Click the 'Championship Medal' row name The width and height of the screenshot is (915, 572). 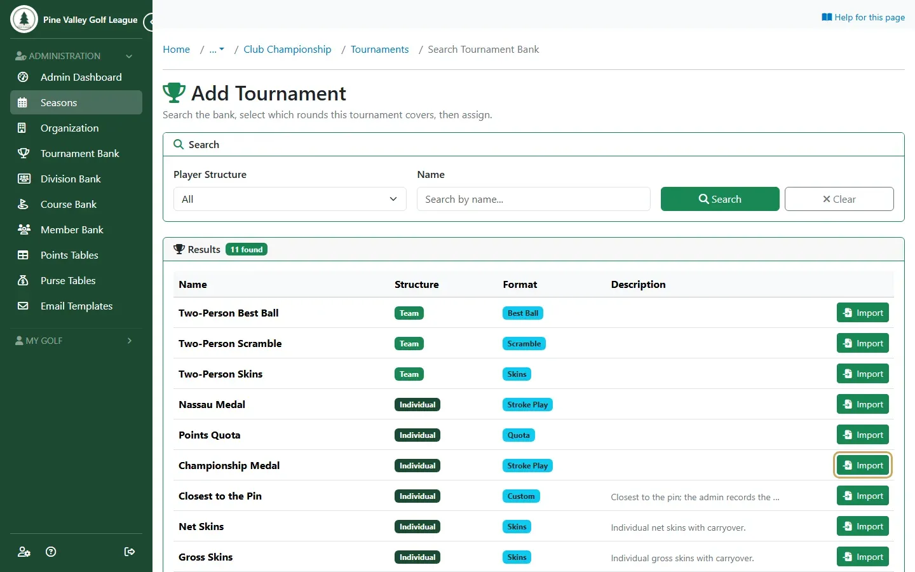[x=229, y=465]
